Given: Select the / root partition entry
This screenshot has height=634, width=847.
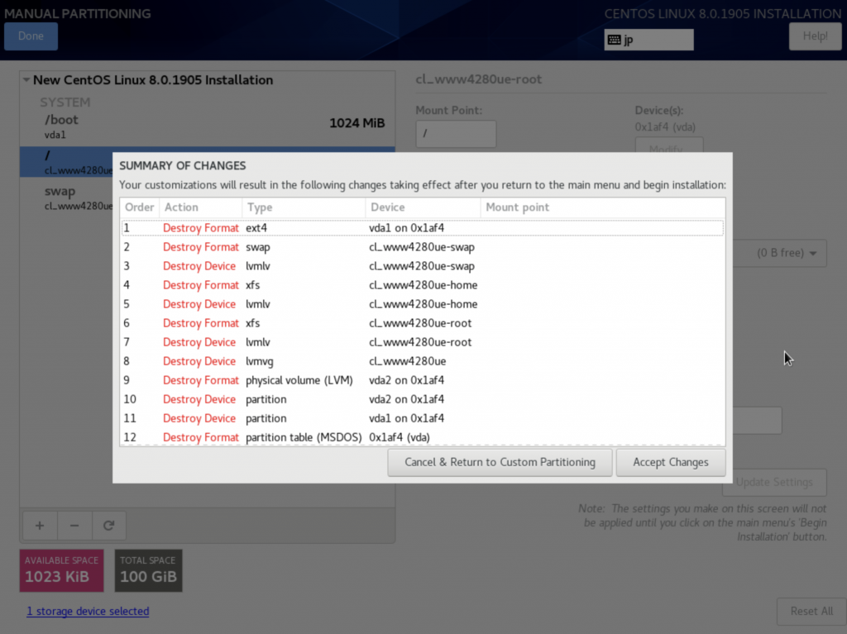Looking at the screenshot, I should point(66,162).
